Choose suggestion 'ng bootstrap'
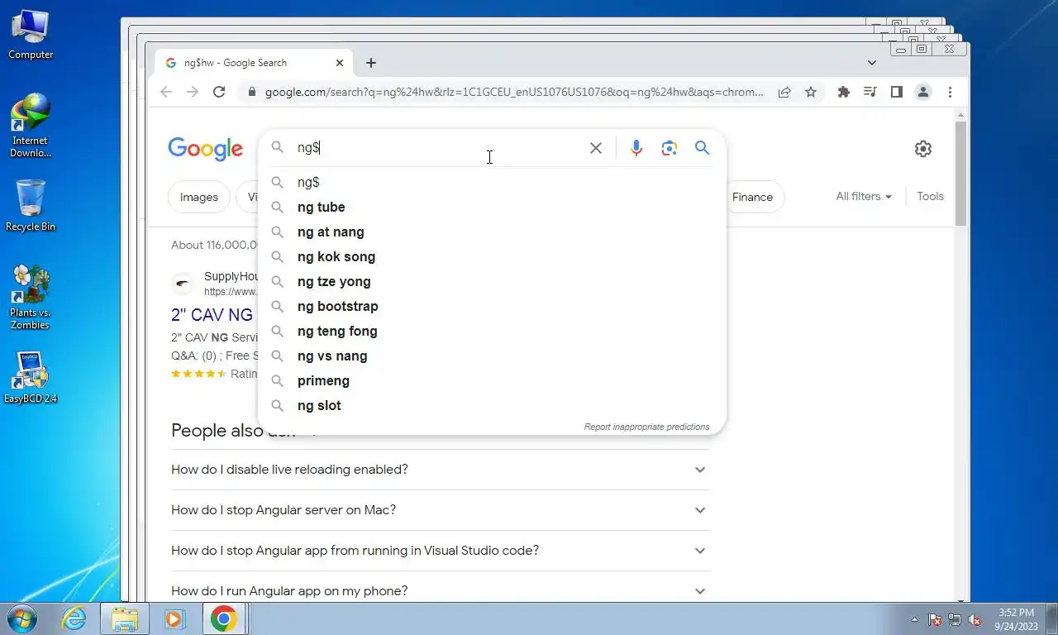This screenshot has width=1058, height=635. pos(493,306)
